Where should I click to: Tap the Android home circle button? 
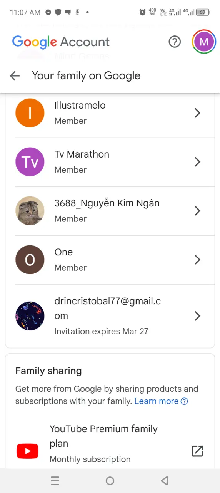point(110,481)
